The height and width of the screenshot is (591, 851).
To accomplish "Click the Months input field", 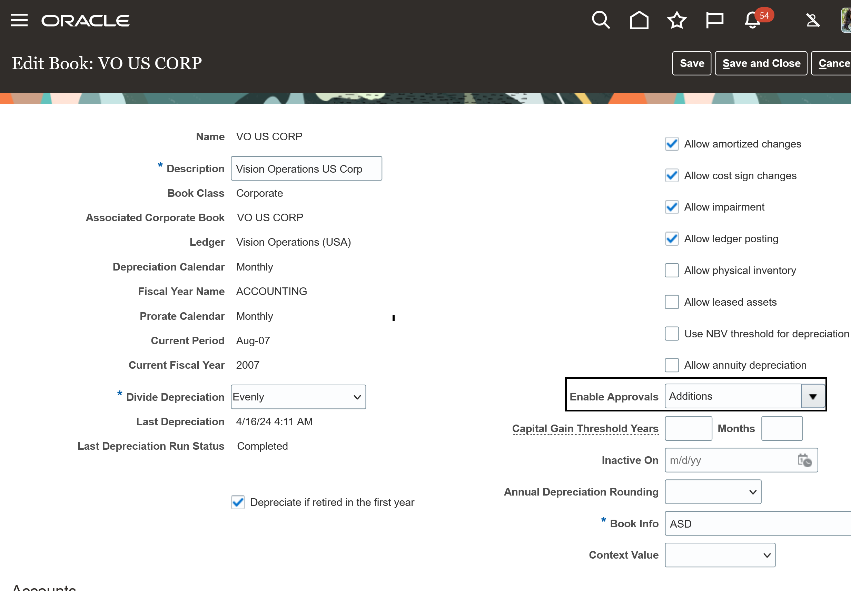I will point(782,429).
